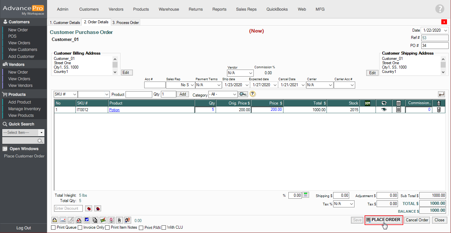Viewport: 451px width, 233px height.
Task: Open the Tax % dropdown
Action: 344,204
